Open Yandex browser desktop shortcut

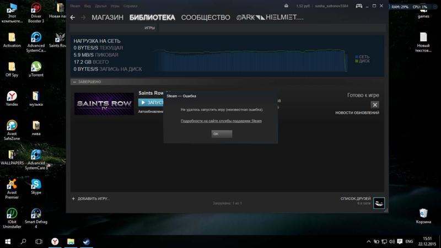[x=12, y=99]
